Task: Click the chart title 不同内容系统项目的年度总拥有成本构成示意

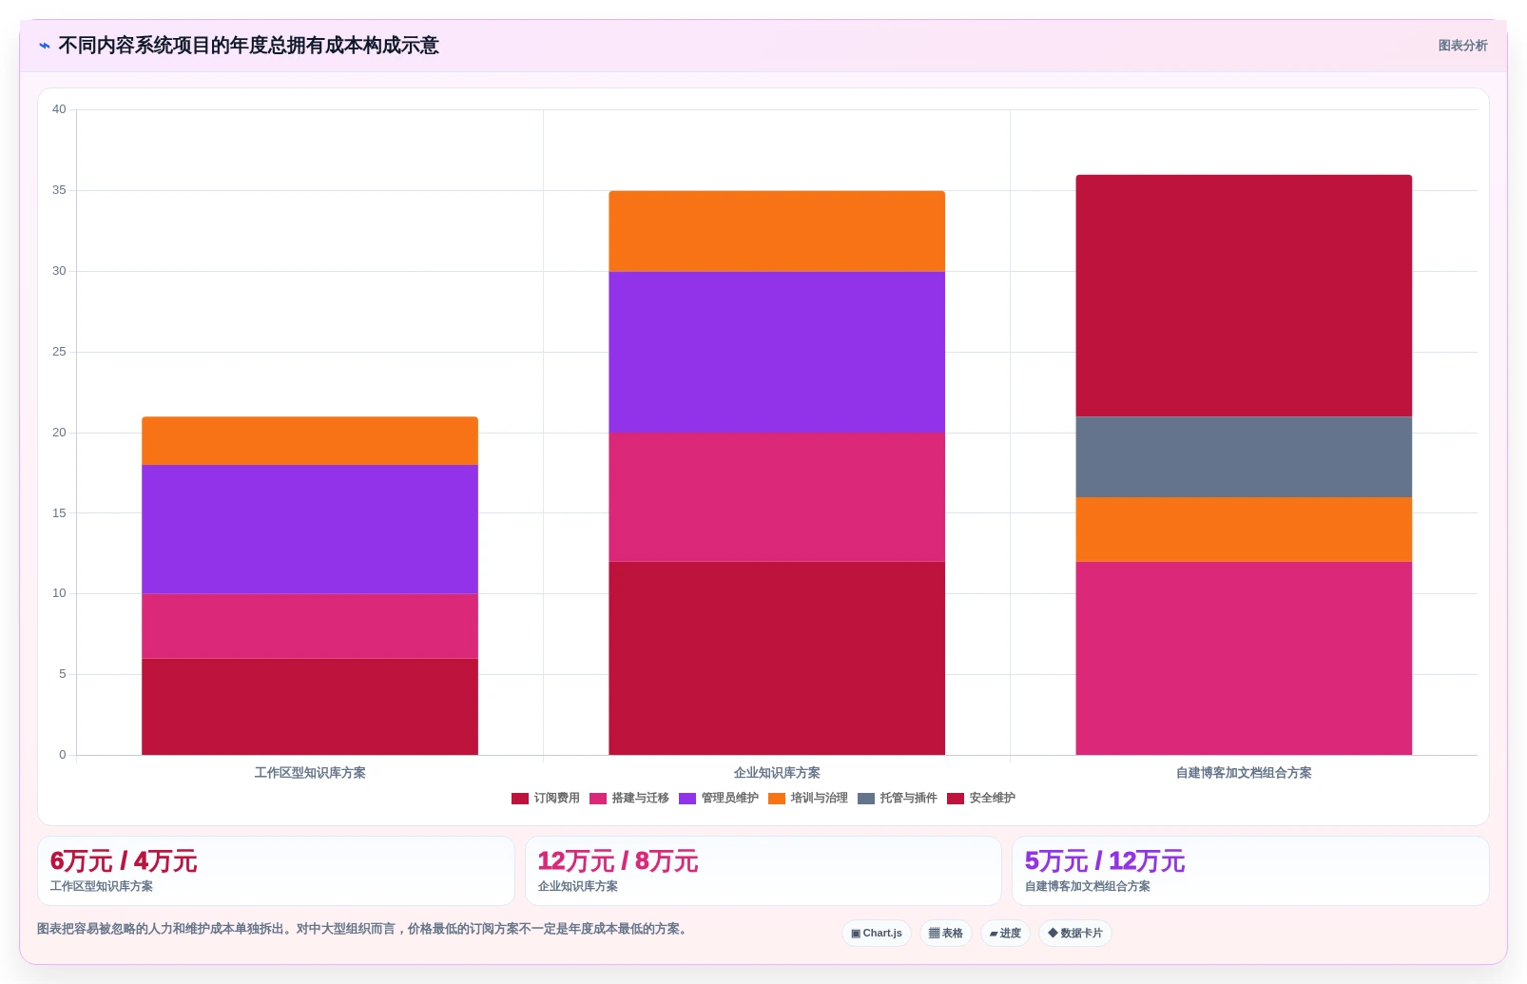Action: 248,46
